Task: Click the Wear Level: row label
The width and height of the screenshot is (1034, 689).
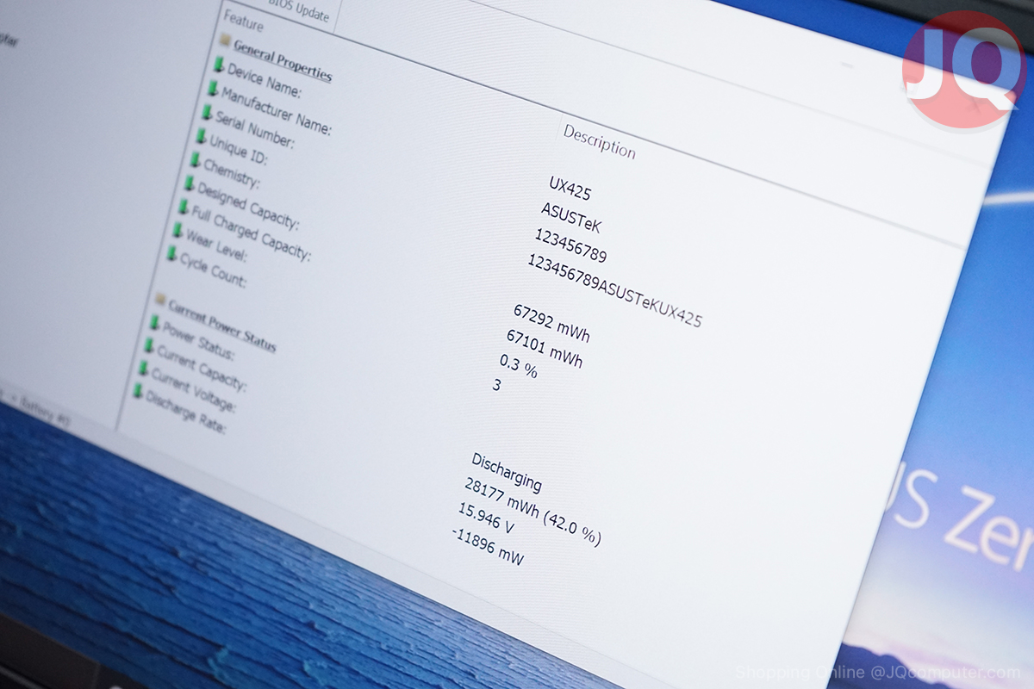Action: point(216,245)
